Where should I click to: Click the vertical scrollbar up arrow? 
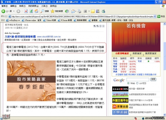[x=164, y=24]
